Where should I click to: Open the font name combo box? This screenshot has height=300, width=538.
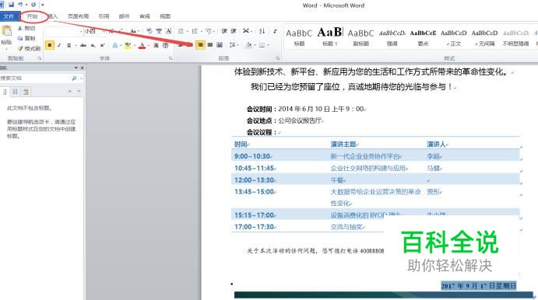pos(64,31)
